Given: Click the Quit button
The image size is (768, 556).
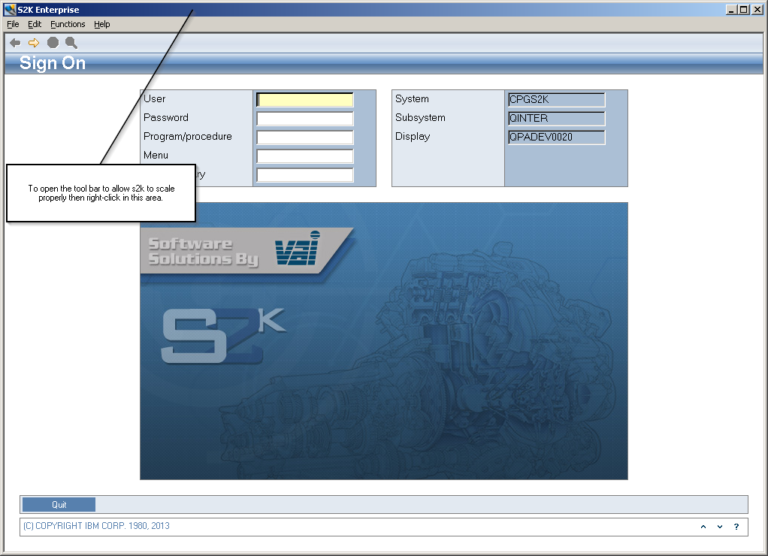Looking at the screenshot, I should pos(59,505).
